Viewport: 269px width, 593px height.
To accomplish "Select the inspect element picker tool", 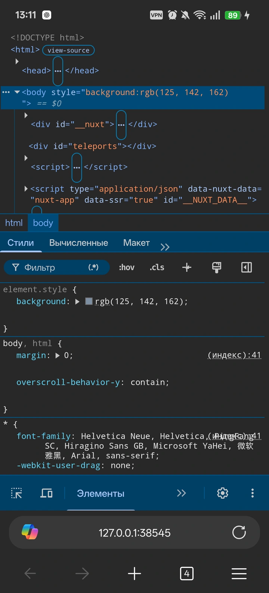I will click(x=16, y=493).
